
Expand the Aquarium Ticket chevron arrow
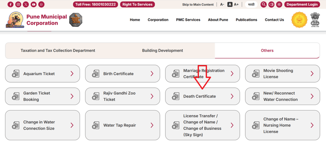click(x=72, y=74)
